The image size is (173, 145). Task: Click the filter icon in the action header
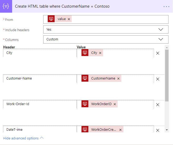click(x=6, y=6)
